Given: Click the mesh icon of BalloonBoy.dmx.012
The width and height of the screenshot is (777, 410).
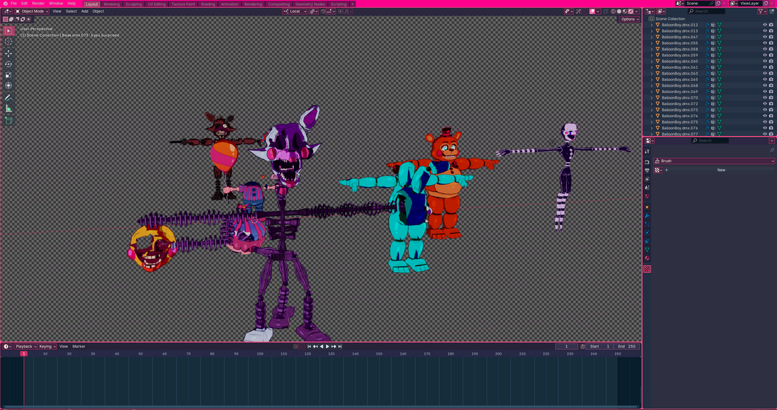Looking at the screenshot, I should [657, 25].
